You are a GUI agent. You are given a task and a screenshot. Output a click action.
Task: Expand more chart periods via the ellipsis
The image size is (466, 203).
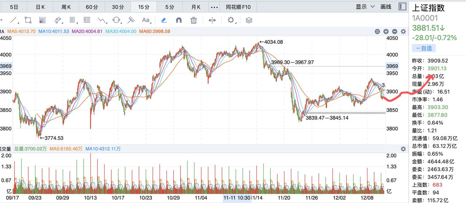214,7
